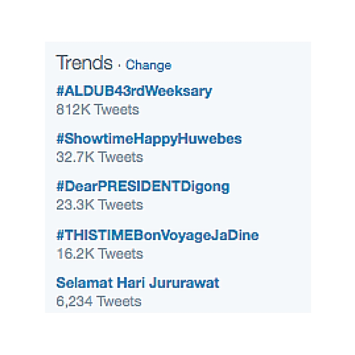This screenshot has height=355, width=355.
Task: Open the non-hashtag trend about Jururawat
Action: click(138, 283)
